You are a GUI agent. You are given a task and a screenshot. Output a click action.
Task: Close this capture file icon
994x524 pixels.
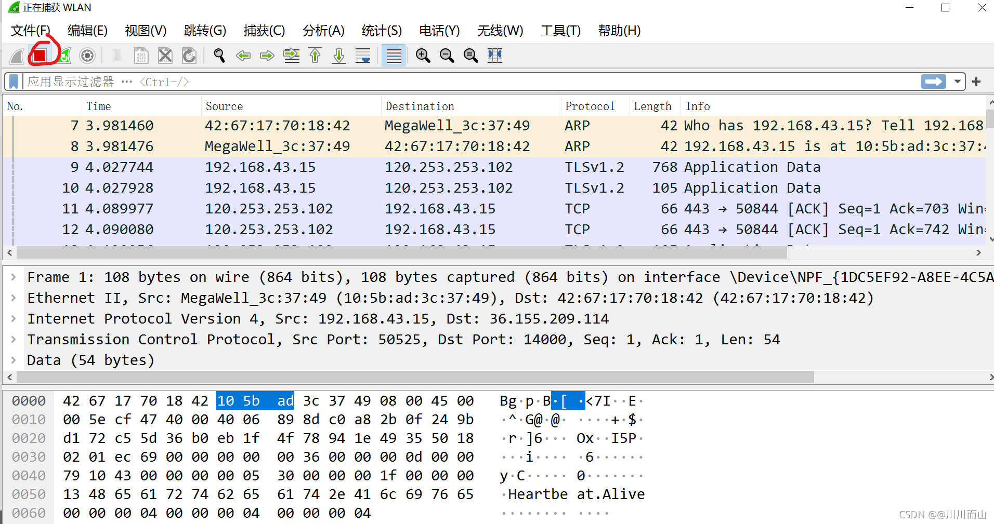click(165, 56)
